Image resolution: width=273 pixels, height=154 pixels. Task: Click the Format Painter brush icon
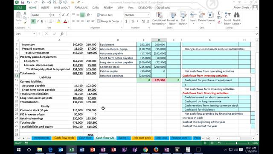pos(25,22)
